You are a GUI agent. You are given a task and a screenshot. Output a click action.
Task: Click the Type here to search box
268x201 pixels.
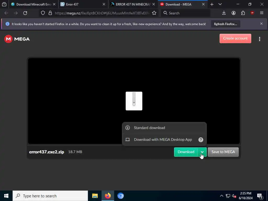50,196
